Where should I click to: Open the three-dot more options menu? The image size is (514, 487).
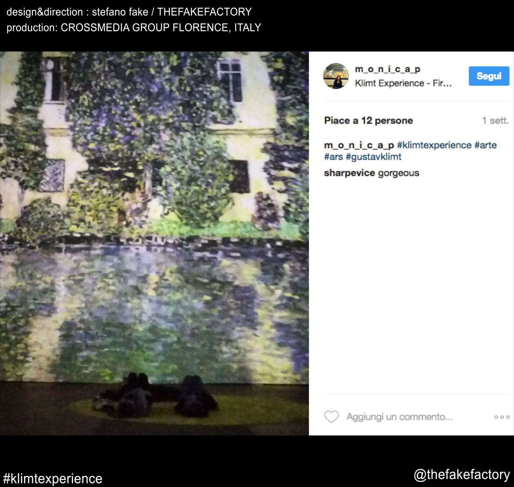coord(502,417)
